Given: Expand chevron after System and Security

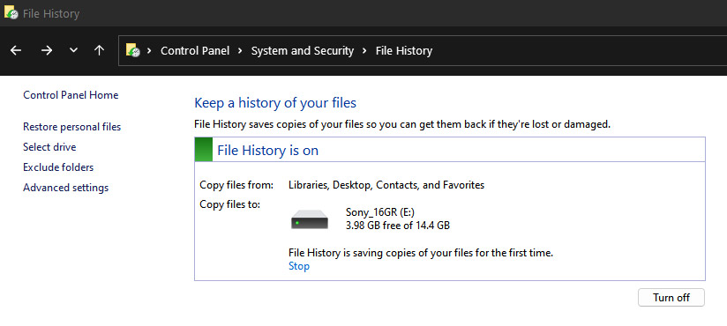Looking at the screenshot, I should pos(364,50).
